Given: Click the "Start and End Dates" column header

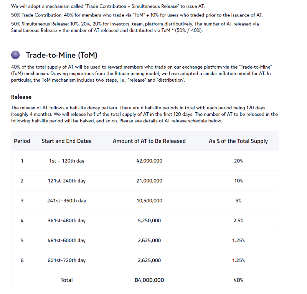Looking at the screenshot, I should [x=66, y=141].
